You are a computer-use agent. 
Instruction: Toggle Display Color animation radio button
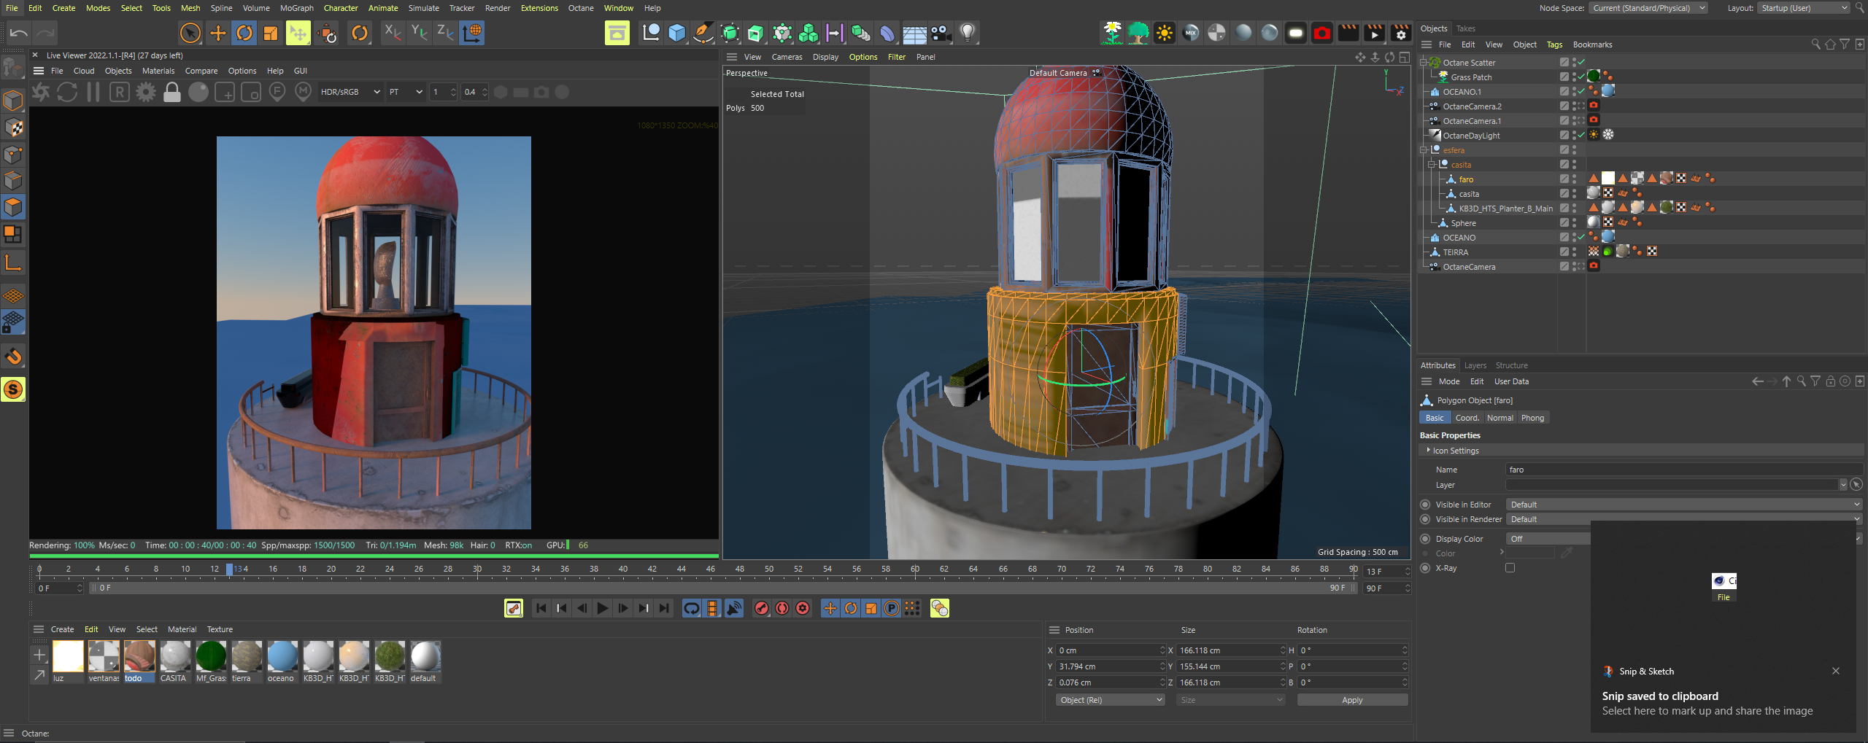tap(1425, 539)
